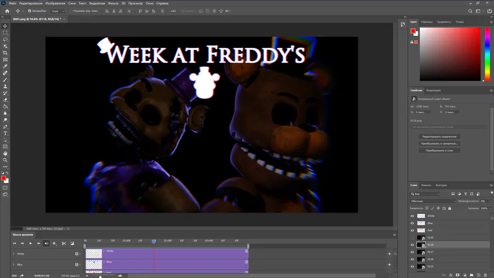Play the timeline animation
This screenshot has height=278, width=494.
[x=31, y=243]
